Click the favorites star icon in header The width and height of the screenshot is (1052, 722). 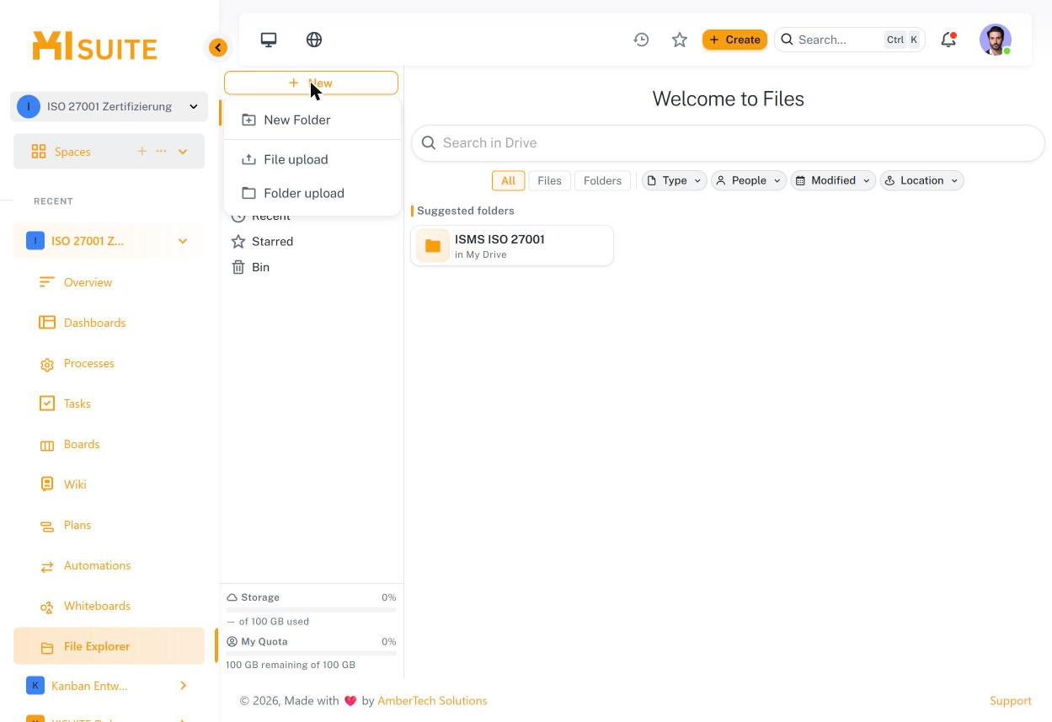pyautogui.click(x=680, y=40)
